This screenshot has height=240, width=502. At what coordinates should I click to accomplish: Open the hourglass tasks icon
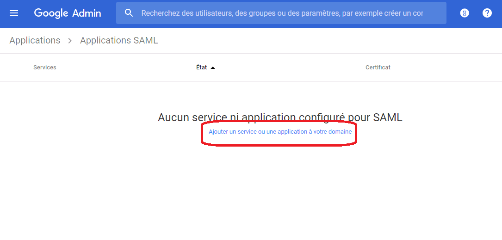[465, 13]
